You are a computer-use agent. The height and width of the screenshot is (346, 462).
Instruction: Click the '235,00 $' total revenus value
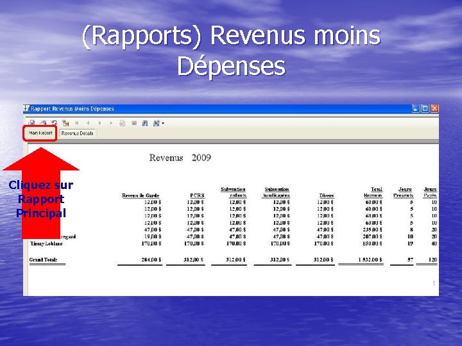click(x=373, y=230)
